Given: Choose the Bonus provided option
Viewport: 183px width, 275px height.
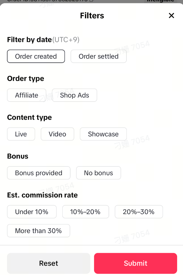Looking at the screenshot, I should click(39, 173).
